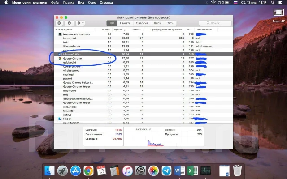This screenshot has height=179, width=287.
Task: Switch to the Энергия tab
Action: pos(142,23)
